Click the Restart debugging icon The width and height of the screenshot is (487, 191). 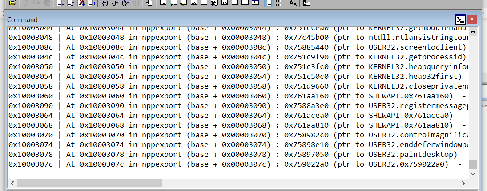71,3
